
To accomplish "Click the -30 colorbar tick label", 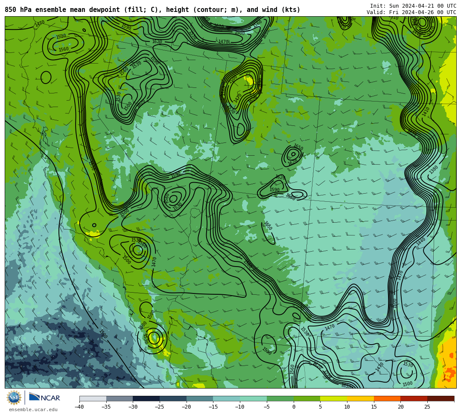I will (x=133, y=407).
